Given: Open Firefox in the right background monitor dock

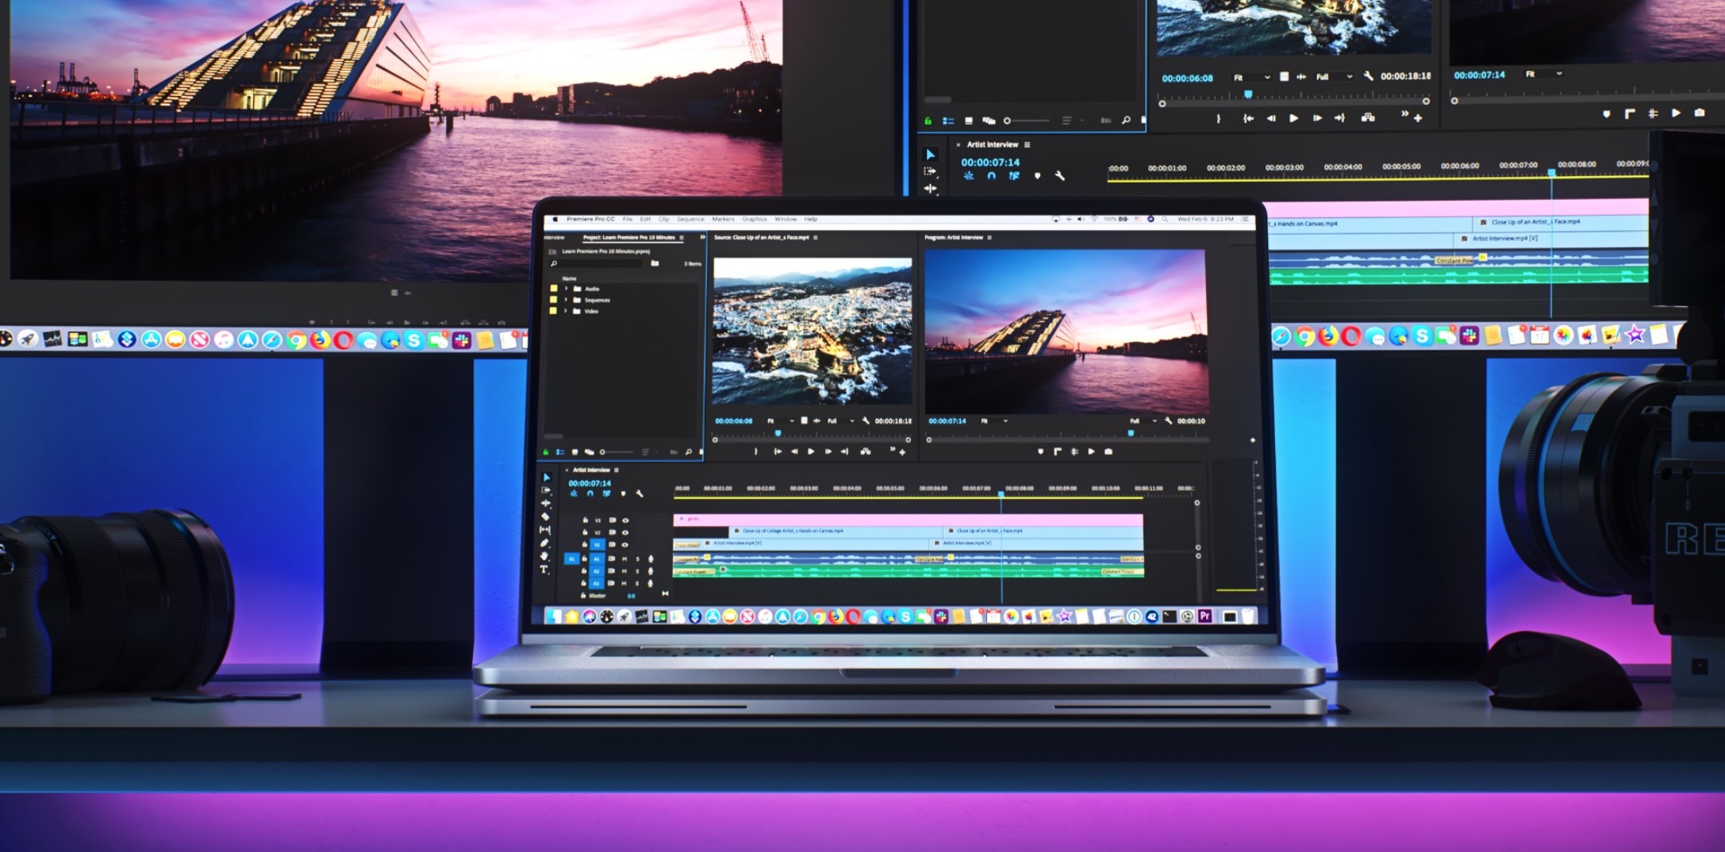Looking at the screenshot, I should 1327,336.
